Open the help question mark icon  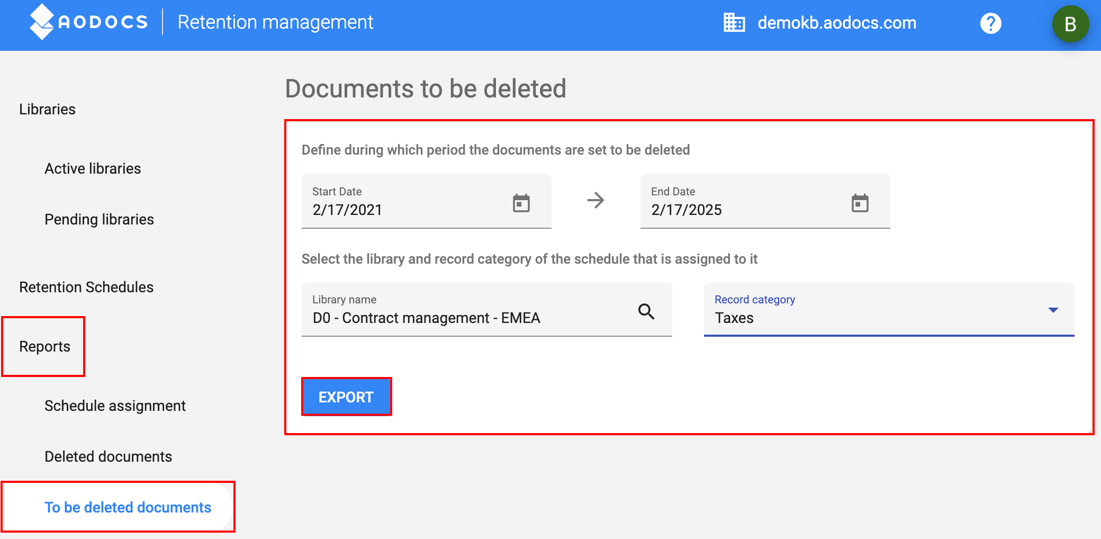[990, 23]
